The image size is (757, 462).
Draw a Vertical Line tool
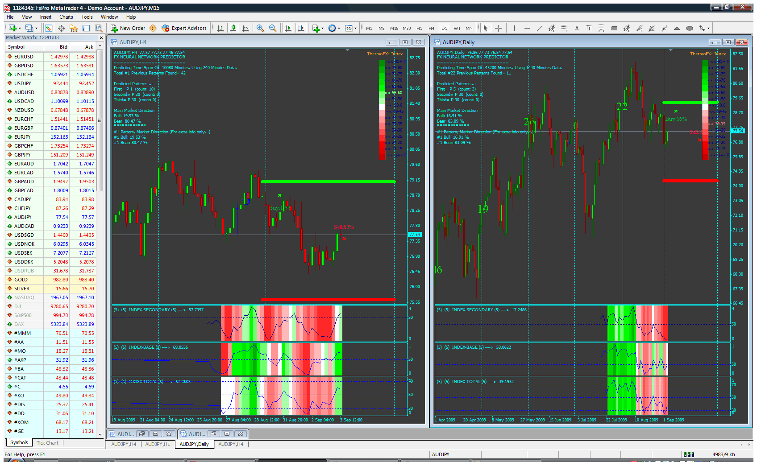point(514,28)
